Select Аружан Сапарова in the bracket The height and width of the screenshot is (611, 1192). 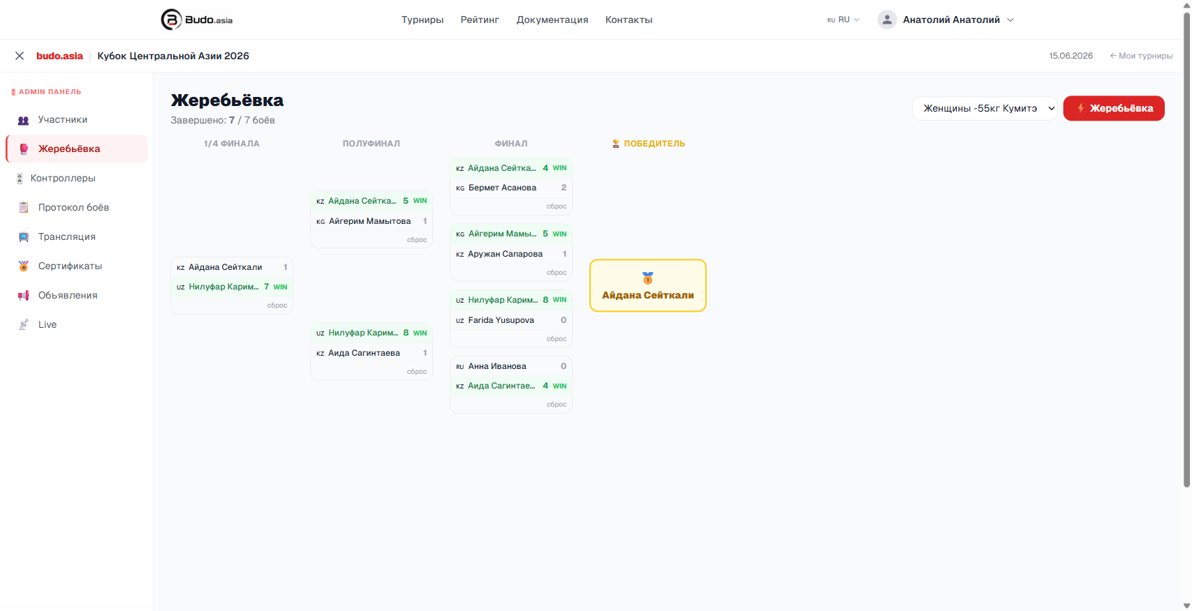[511, 254]
